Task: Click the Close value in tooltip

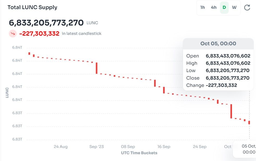Action: 228,78
